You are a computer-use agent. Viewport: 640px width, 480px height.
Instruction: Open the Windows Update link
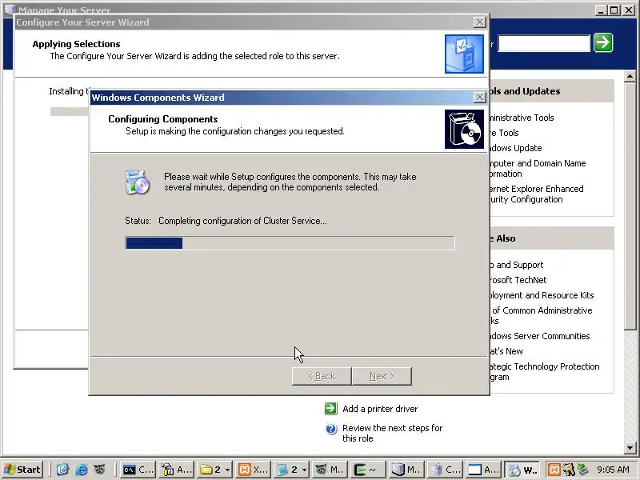(x=516, y=148)
